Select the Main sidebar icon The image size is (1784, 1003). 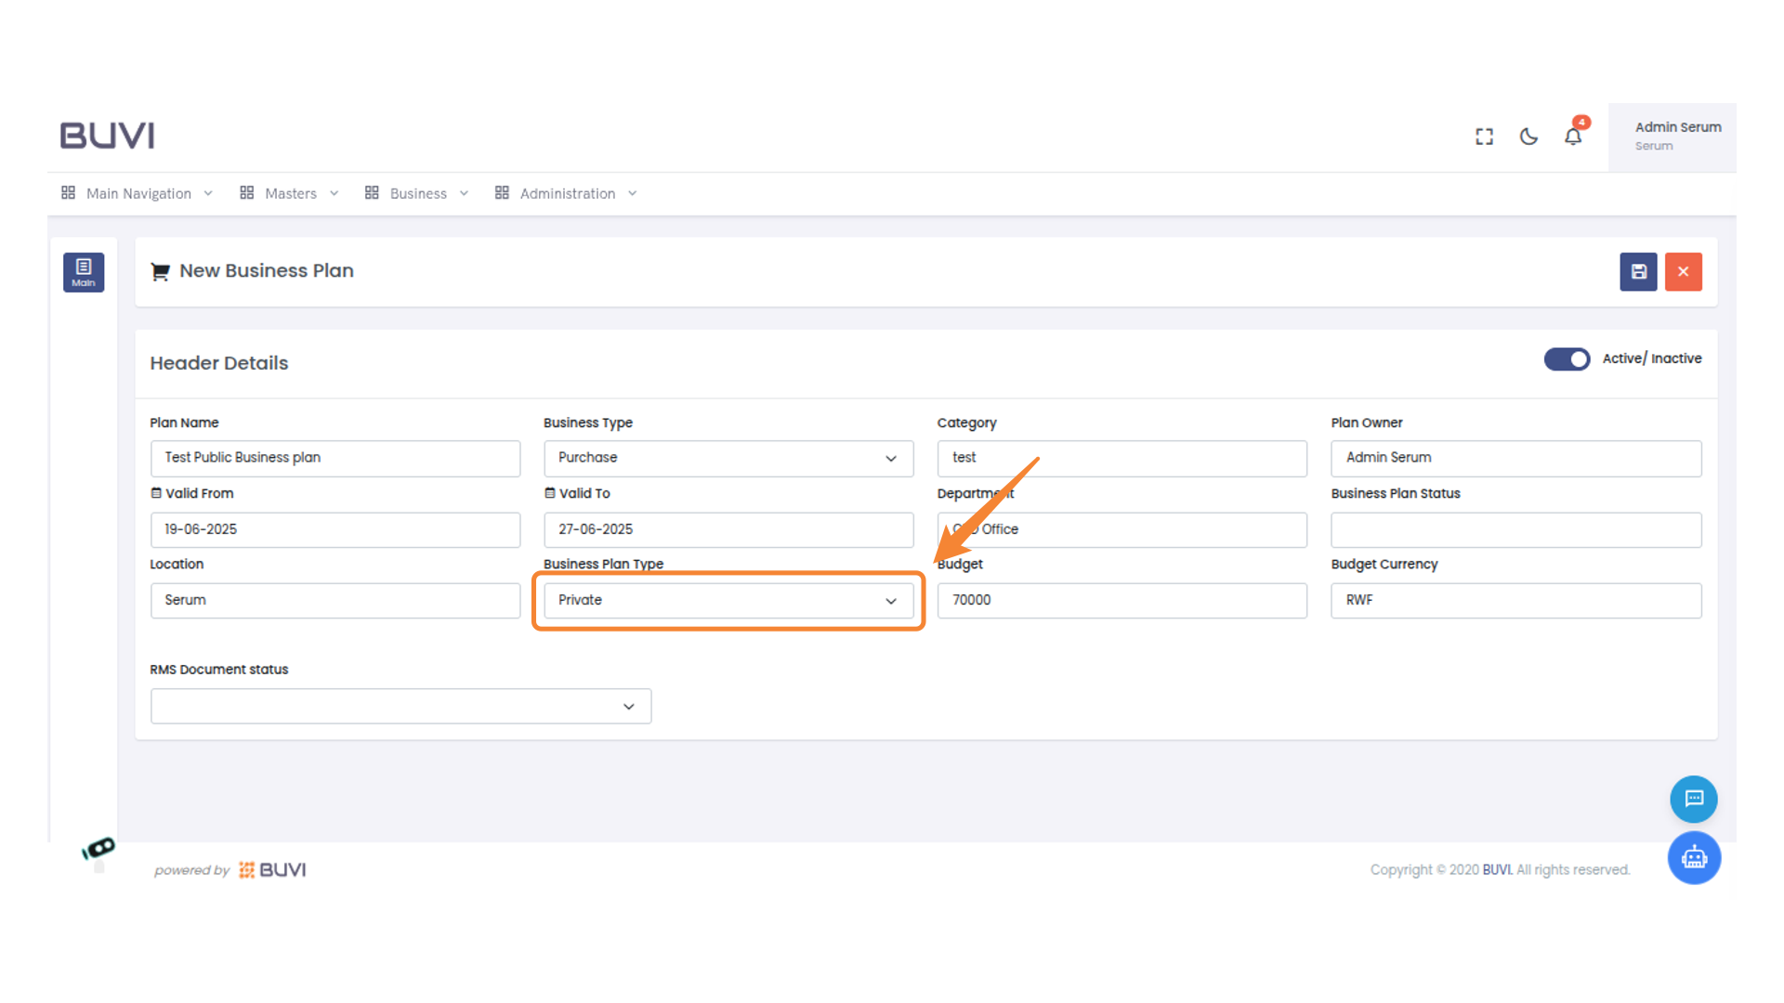(84, 272)
